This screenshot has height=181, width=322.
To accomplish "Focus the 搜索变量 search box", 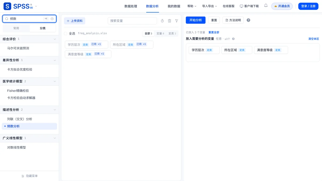I will [132, 21].
